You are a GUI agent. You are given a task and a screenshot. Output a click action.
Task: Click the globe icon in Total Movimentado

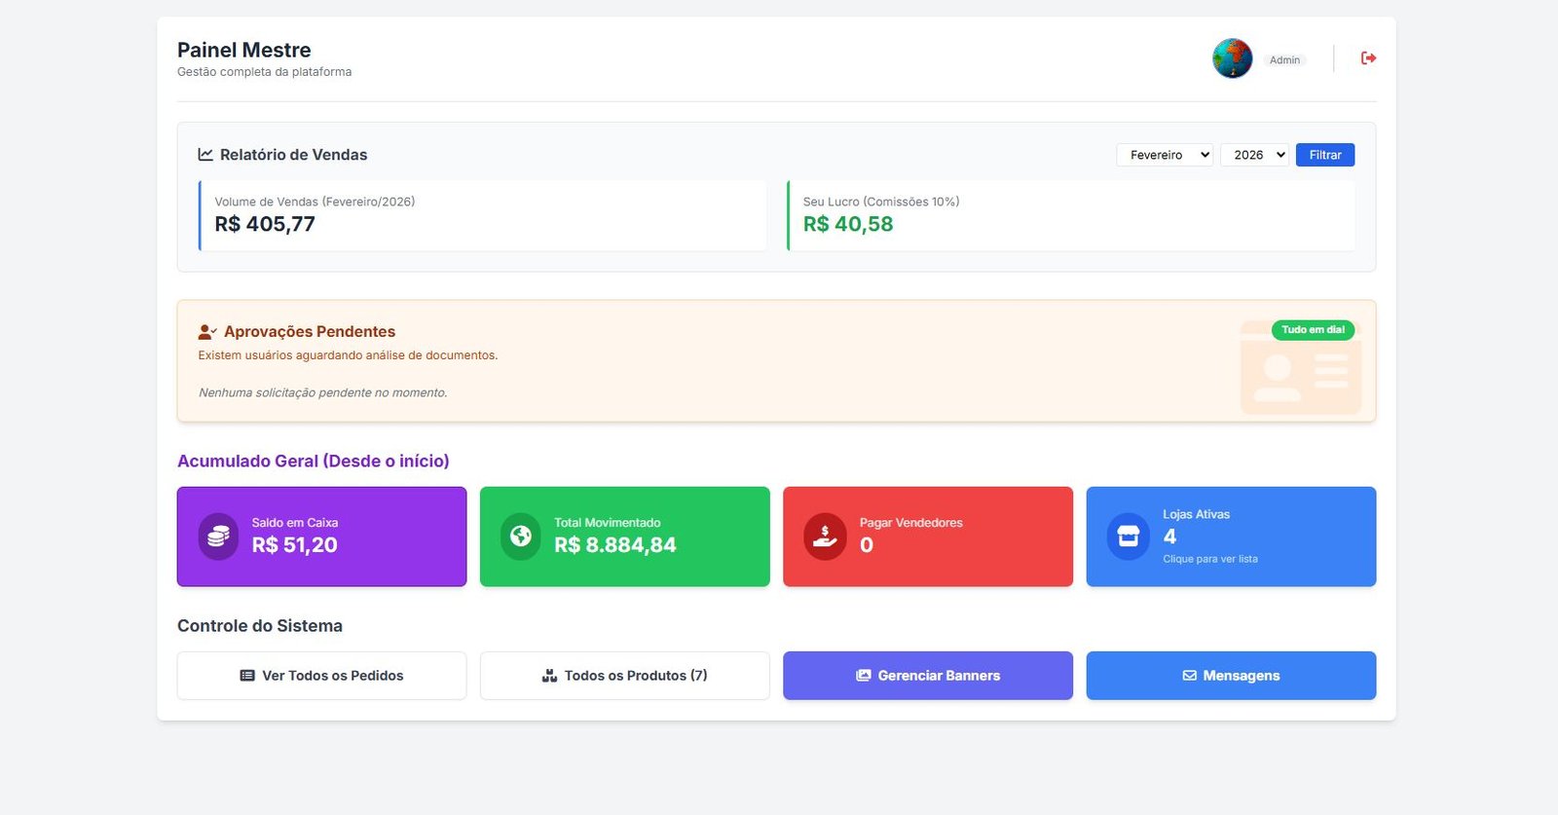pos(521,537)
